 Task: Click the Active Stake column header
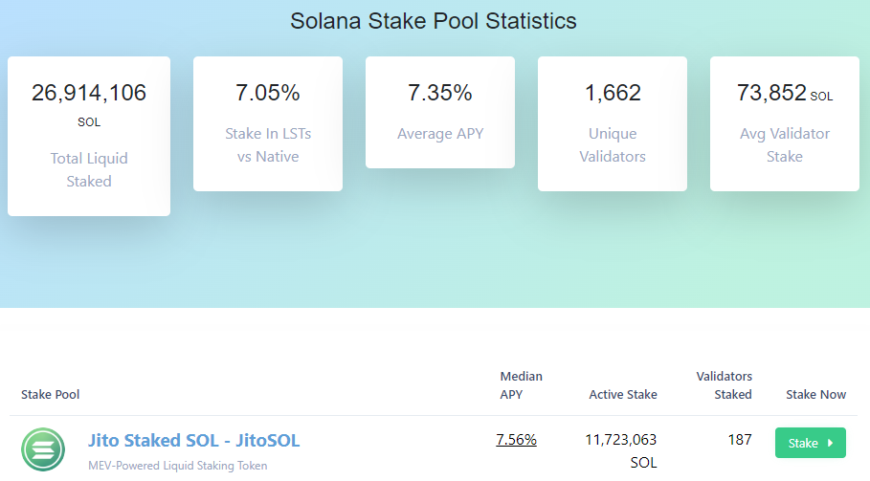point(622,395)
